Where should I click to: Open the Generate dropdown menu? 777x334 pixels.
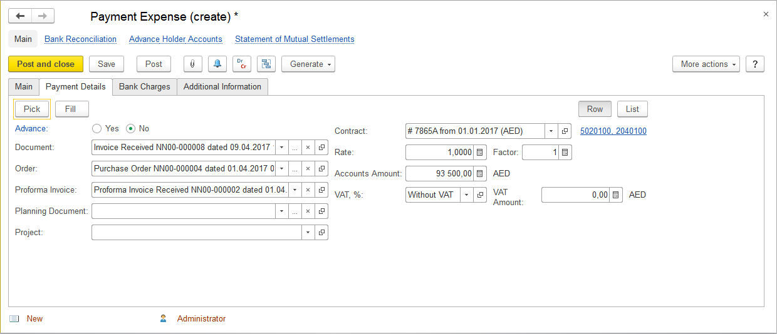(x=308, y=64)
